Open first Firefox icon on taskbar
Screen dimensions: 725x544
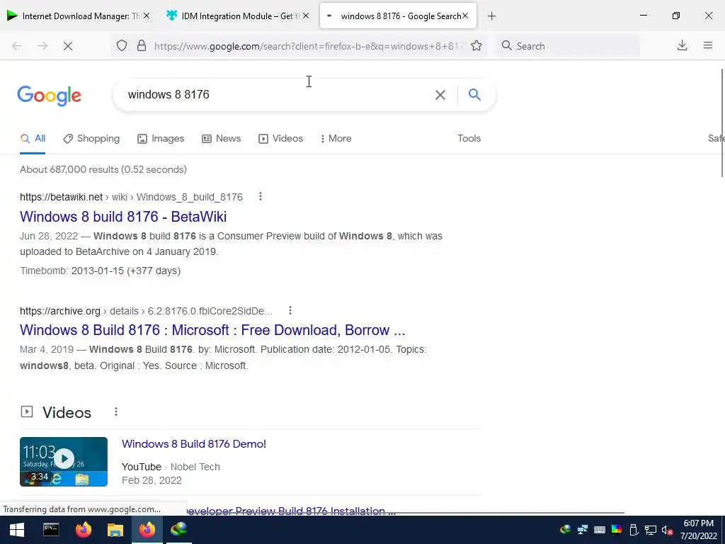tap(84, 530)
